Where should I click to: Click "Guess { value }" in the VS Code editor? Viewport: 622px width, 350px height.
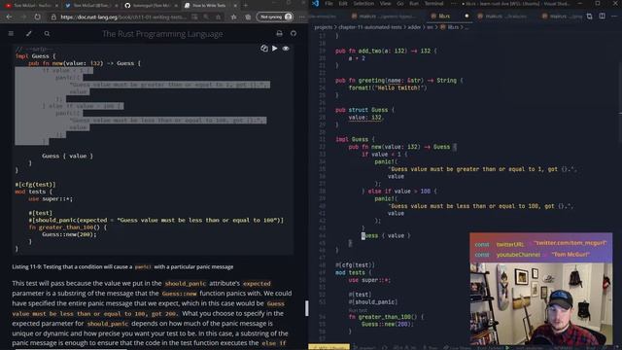tap(386, 235)
